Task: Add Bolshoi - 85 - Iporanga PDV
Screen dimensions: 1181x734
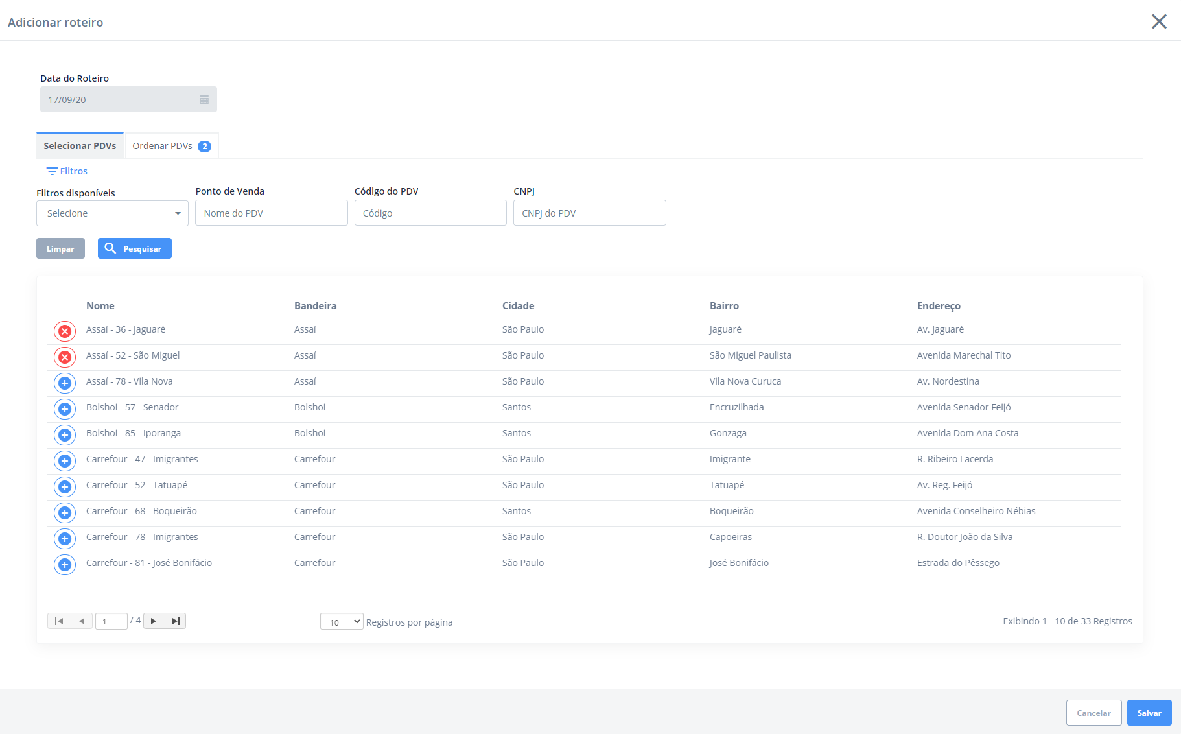Action: click(65, 435)
